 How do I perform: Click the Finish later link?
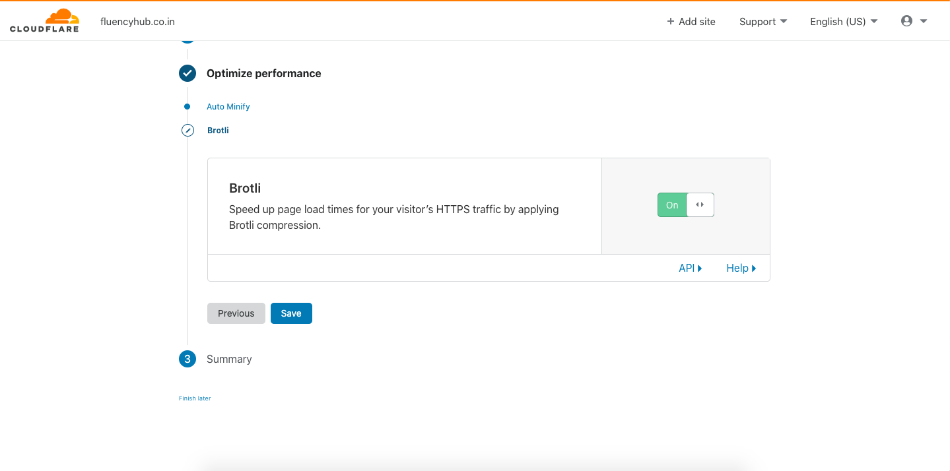coord(195,398)
